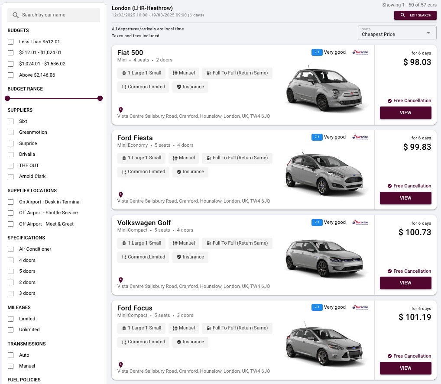
Task: Tick the Manuel transmission checkbox
Action: [x=11, y=366]
